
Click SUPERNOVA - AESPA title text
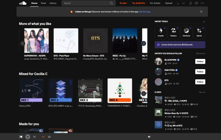[x=35, y=56]
